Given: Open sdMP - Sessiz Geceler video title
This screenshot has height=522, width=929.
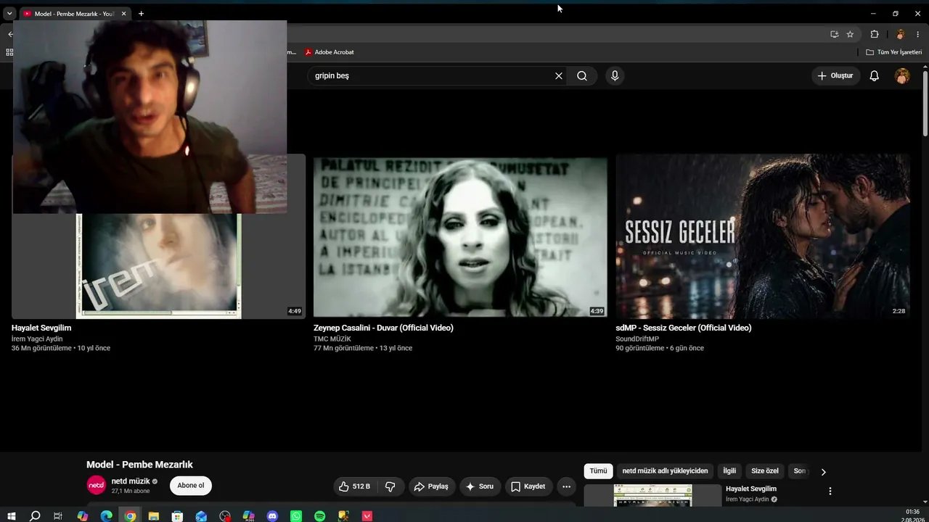Looking at the screenshot, I should 684,328.
